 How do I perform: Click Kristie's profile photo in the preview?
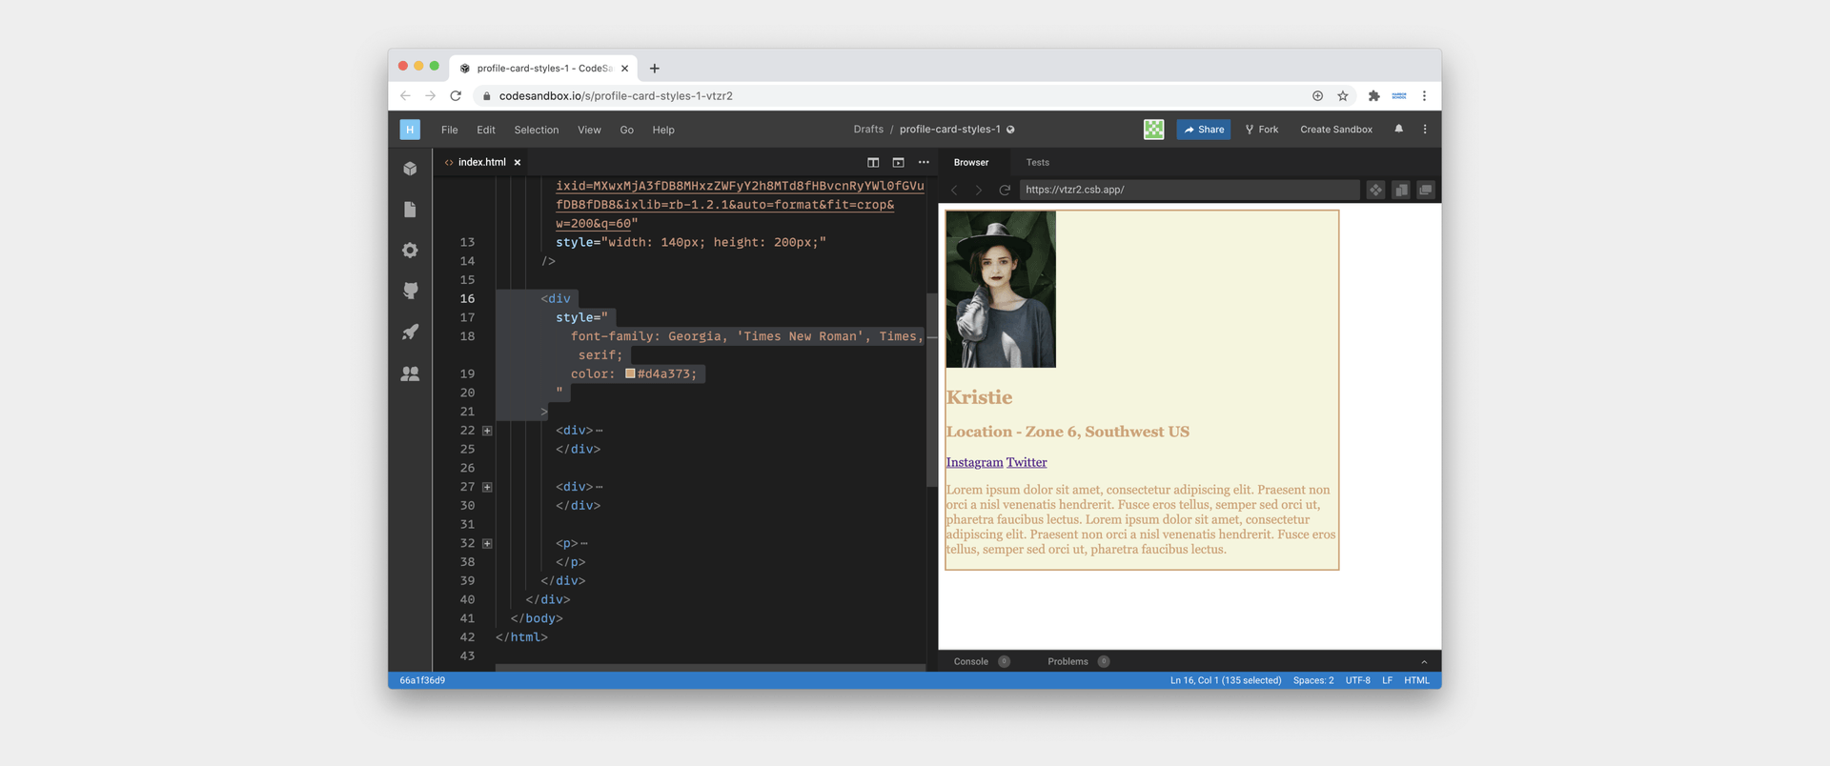(1001, 290)
